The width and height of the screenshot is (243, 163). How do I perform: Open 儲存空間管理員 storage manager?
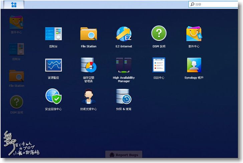pos(88,65)
